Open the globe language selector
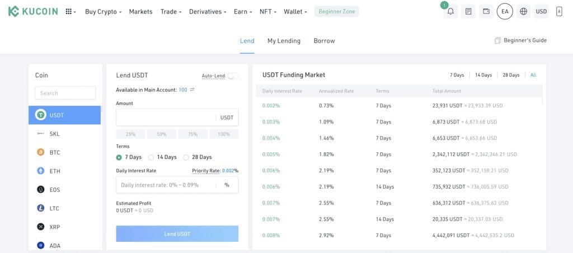Image resolution: width=573 pixels, height=253 pixels. (523, 11)
